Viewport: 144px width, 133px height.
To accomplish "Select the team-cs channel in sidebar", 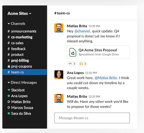I will coord(25,72).
